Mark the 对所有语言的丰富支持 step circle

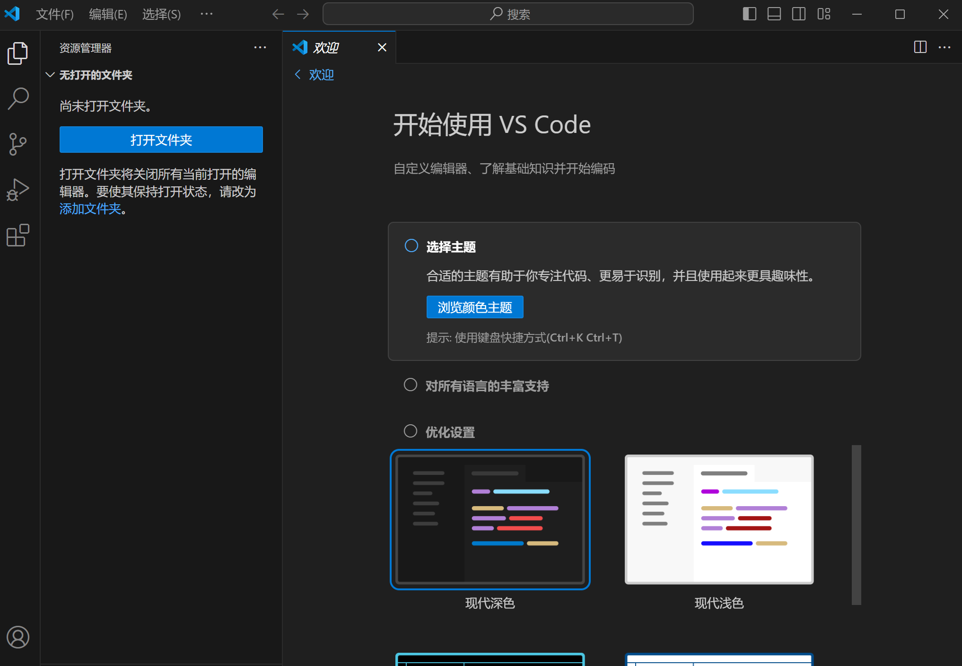point(410,385)
